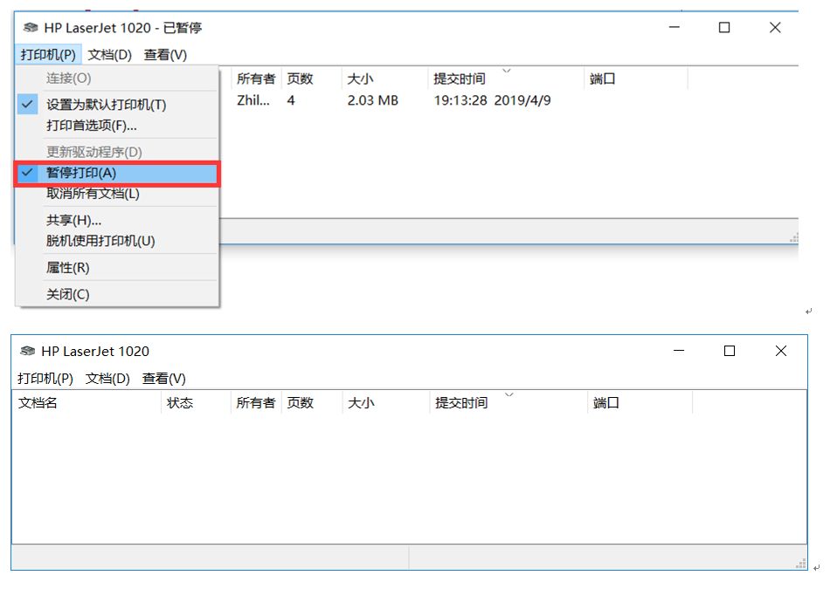Select 脱机使用打印机(U) in the printer menu
Image resolution: width=830 pixels, height=589 pixels.
[x=117, y=241]
